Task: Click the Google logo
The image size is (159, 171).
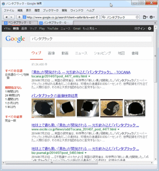Action: pyautogui.click(x=15, y=39)
